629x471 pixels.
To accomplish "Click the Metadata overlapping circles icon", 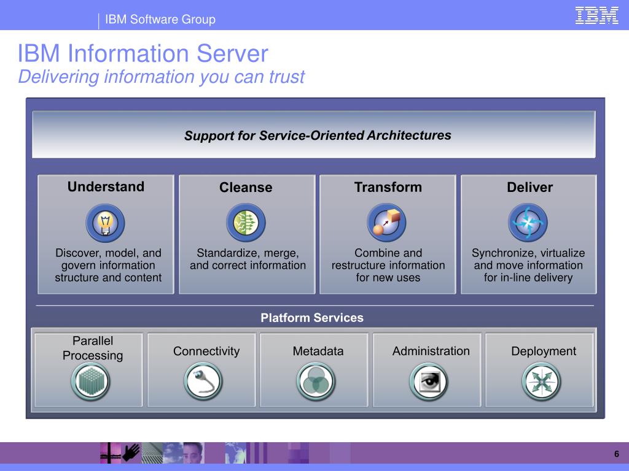I will click(316, 381).
